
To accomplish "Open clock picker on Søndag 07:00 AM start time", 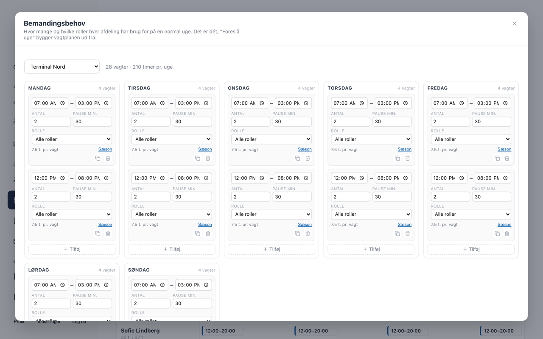I will [x=162, y=285].
